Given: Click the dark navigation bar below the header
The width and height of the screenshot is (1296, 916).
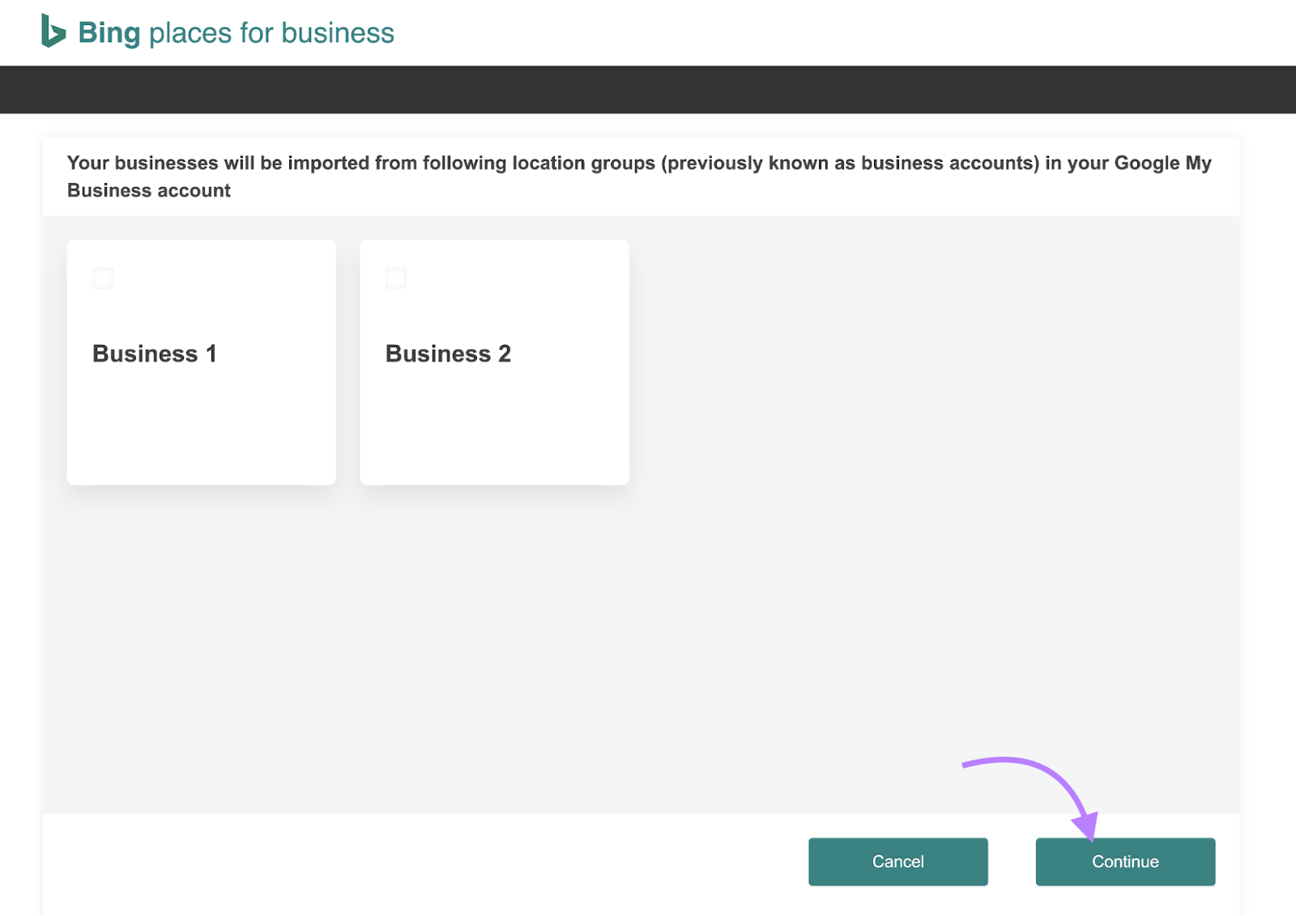Looking at the screenshot, I should [648, 90].
